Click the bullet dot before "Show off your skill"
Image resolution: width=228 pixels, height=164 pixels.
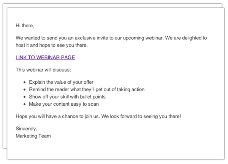[25, 97]
